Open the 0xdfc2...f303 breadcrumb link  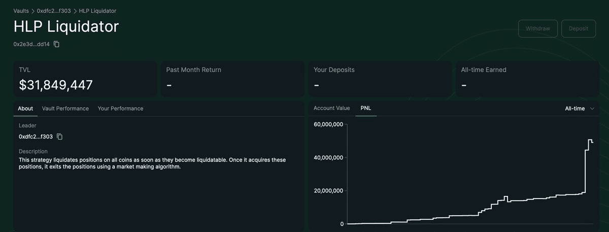click(54, 11)
